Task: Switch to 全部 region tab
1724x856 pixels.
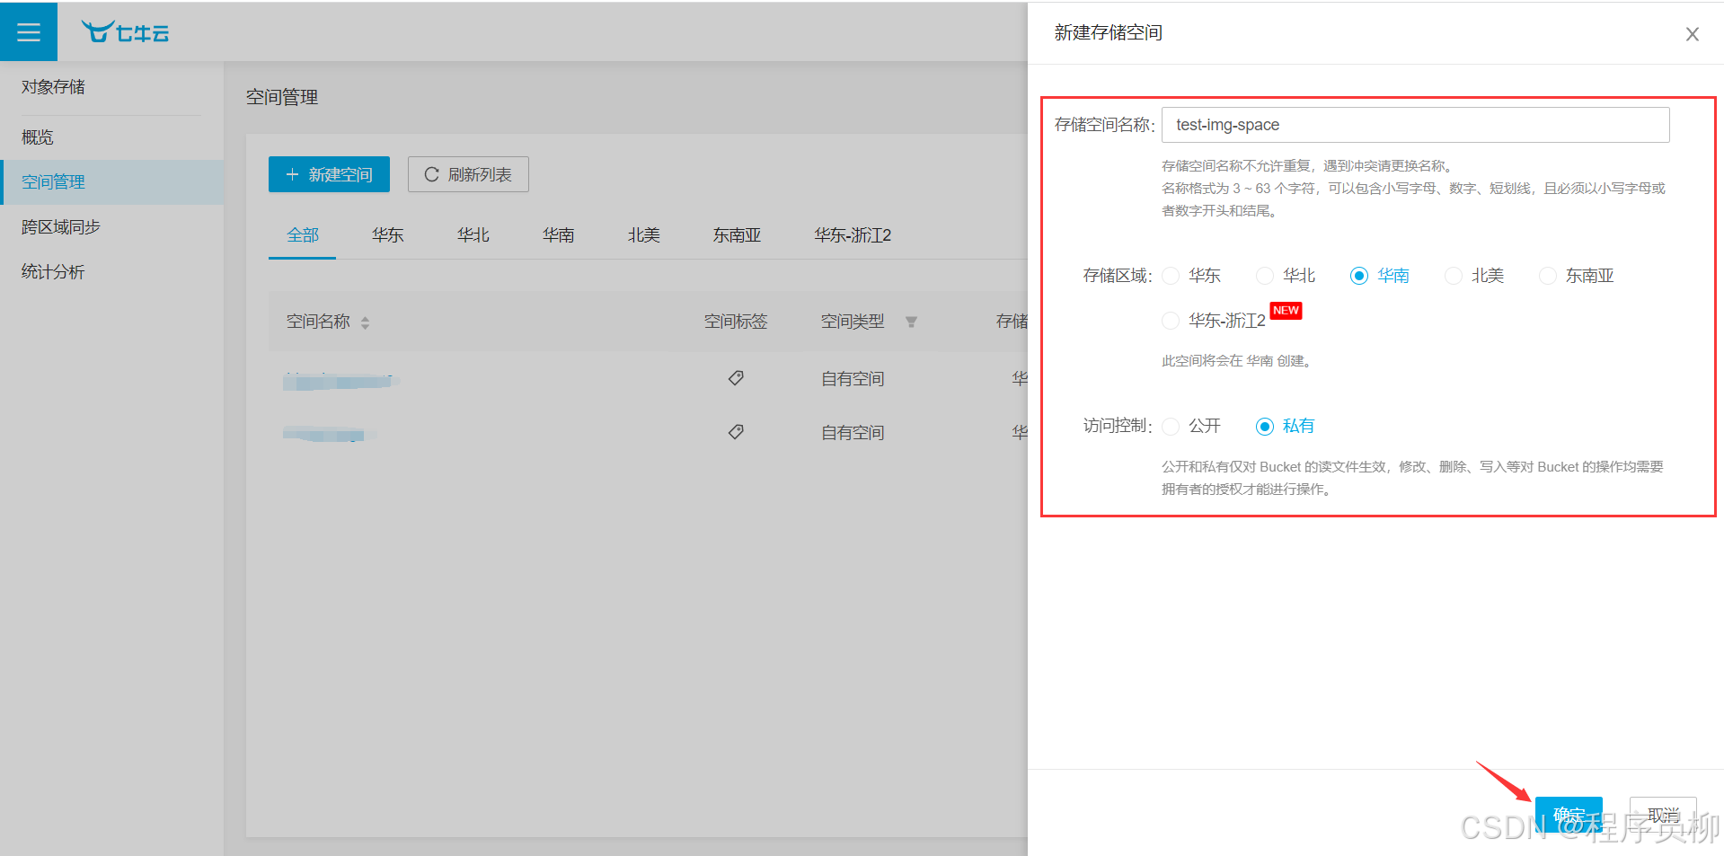Action: pos(303,235)
